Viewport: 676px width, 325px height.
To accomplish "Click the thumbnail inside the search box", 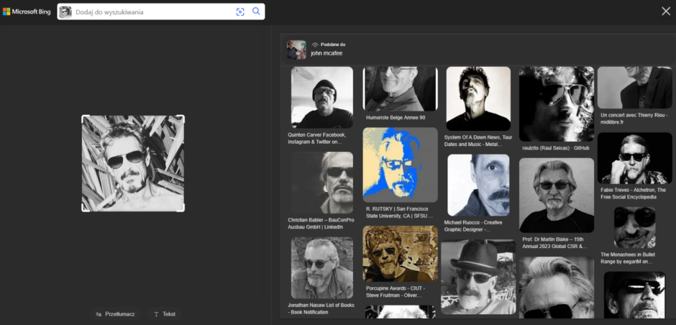I will coord(66,11).
